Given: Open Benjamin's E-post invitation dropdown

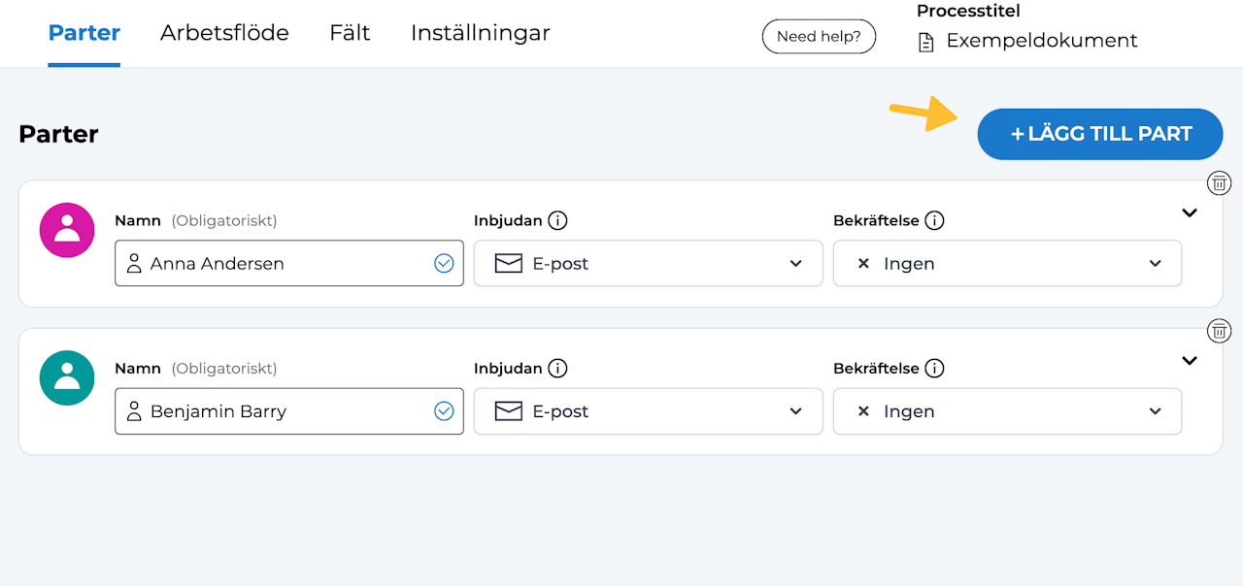Looking at the screenshot, I should [648, 411].
